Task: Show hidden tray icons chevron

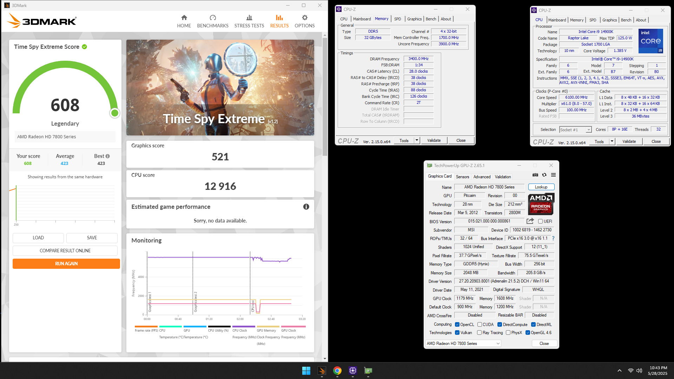Action: (x=620, y=371)
